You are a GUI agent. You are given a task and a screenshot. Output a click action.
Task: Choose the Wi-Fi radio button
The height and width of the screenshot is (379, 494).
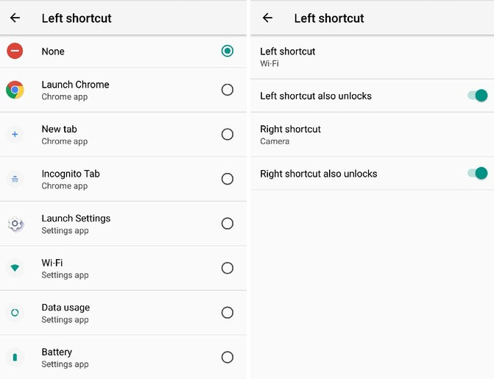pyautogui.click(x=227, y=268)
